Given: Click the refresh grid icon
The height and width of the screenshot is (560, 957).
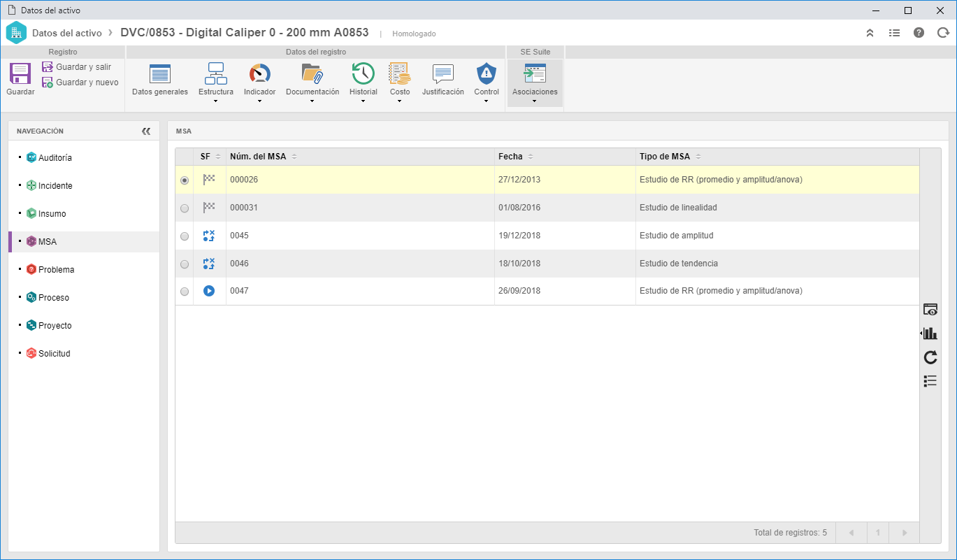Looking at the screenshot, I should pos(930,357).
